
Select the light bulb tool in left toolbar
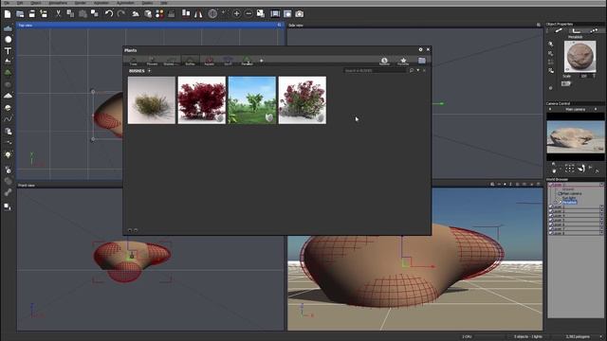8,154
